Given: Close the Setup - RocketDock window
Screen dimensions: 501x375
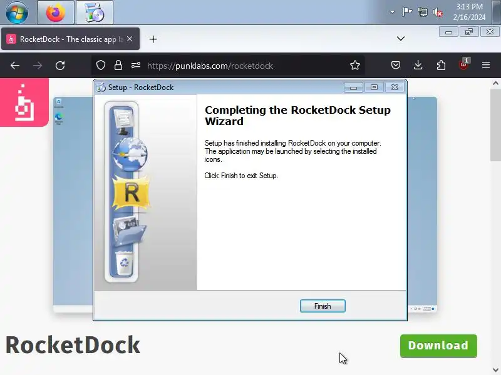Looking at the screenshot, I should 395,87.
